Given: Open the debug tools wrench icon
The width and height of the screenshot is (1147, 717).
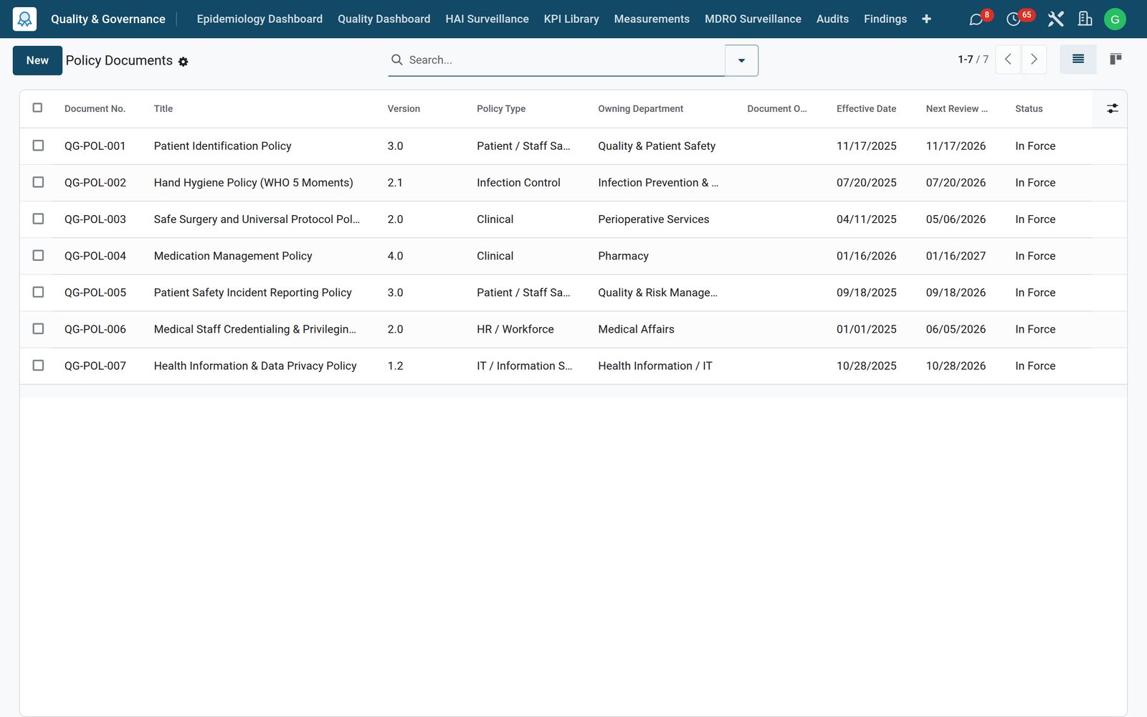Looking at the screenshot, I should 1055,19.
